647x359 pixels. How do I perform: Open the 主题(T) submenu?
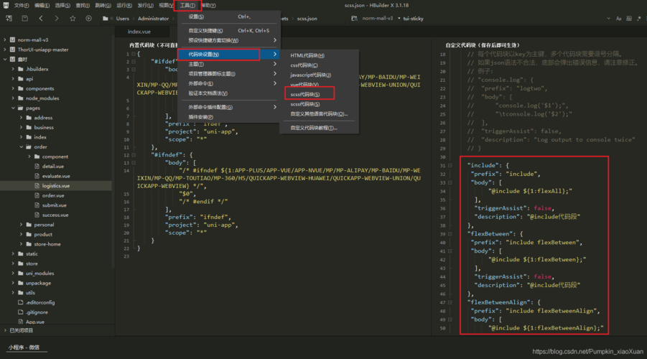(x=229, y=65)
